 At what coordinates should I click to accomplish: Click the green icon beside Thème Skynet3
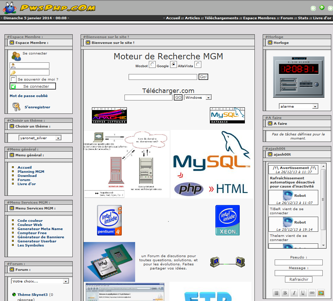click(14, 294)
